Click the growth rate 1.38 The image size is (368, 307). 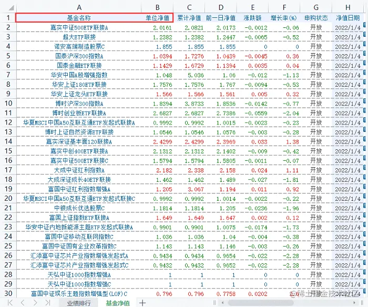point(292,142)
